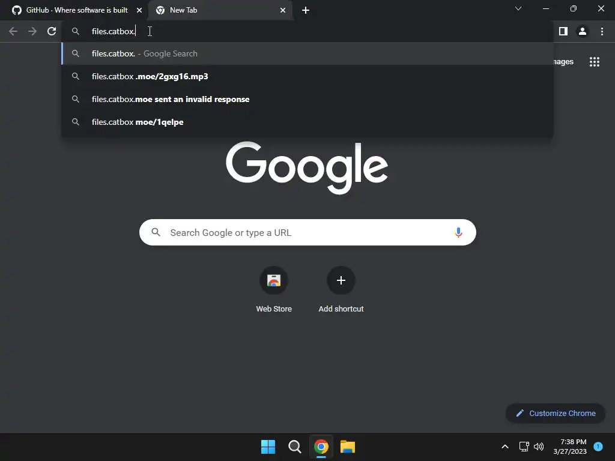Screen dimensions: 615x461
Task: Open a new browser tab
Action: [x=306, y=10]
